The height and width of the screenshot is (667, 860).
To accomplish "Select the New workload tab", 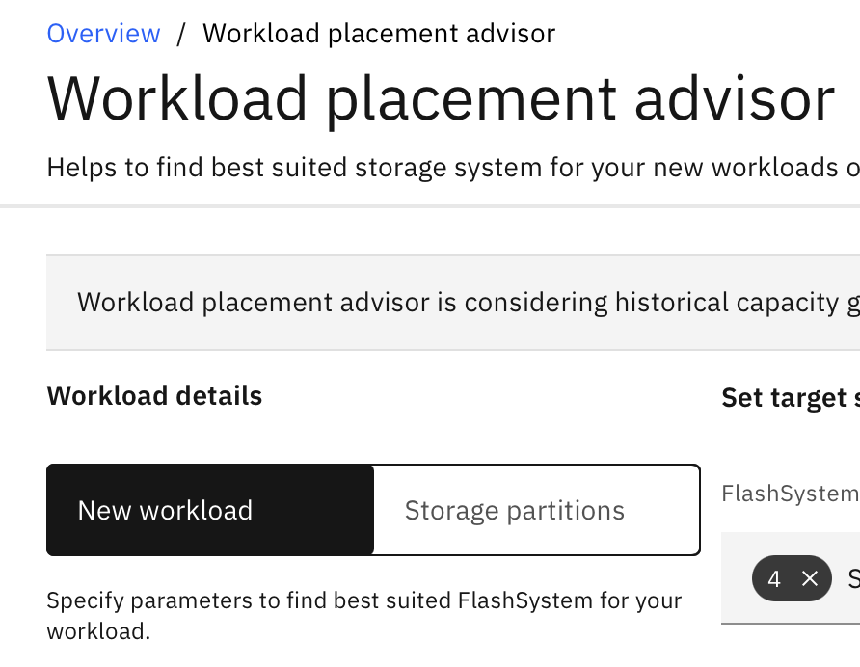I will [x=210, y=510].
